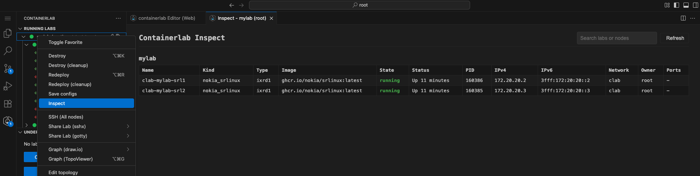Open the Run and Debug view
700x176 pixels.
(x=8, y=86)
